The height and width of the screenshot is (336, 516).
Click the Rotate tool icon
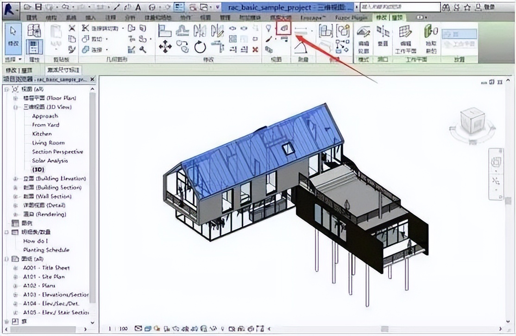click(200, 47)
